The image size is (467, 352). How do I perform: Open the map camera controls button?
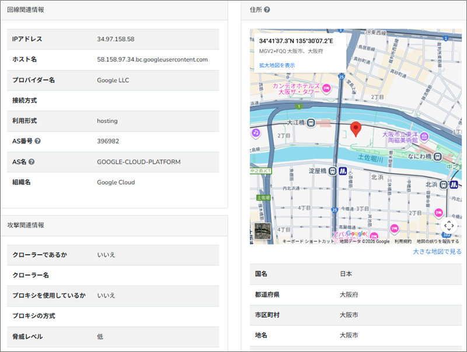(x=448, y=225)
